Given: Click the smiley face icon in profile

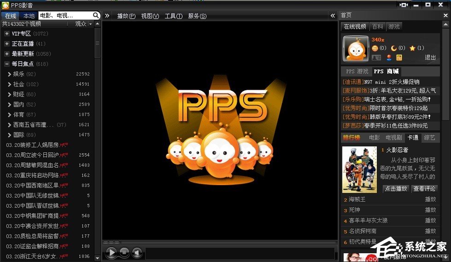Looking at the screenshot, I should [x=375, y=48].
